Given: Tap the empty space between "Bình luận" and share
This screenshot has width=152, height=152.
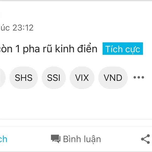Looking at the screenshot, I should coord(120,139).
